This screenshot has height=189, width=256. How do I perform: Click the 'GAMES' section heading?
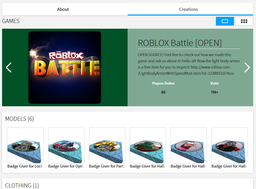point(11,21)
